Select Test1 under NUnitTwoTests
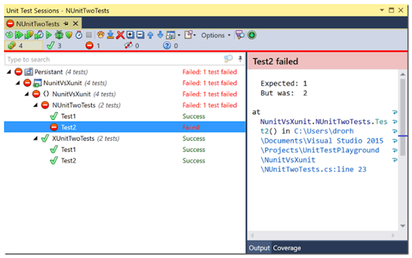The height and width of the screenshot is (258, 412). pyautogui.click(x=125, y=116)
